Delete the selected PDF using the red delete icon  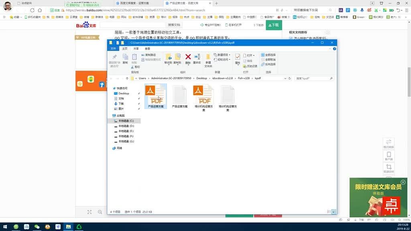click(187, 58)
